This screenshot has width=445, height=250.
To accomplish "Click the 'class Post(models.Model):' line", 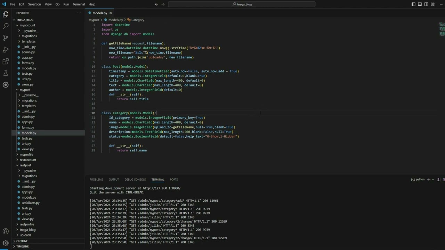I will 125,66.
